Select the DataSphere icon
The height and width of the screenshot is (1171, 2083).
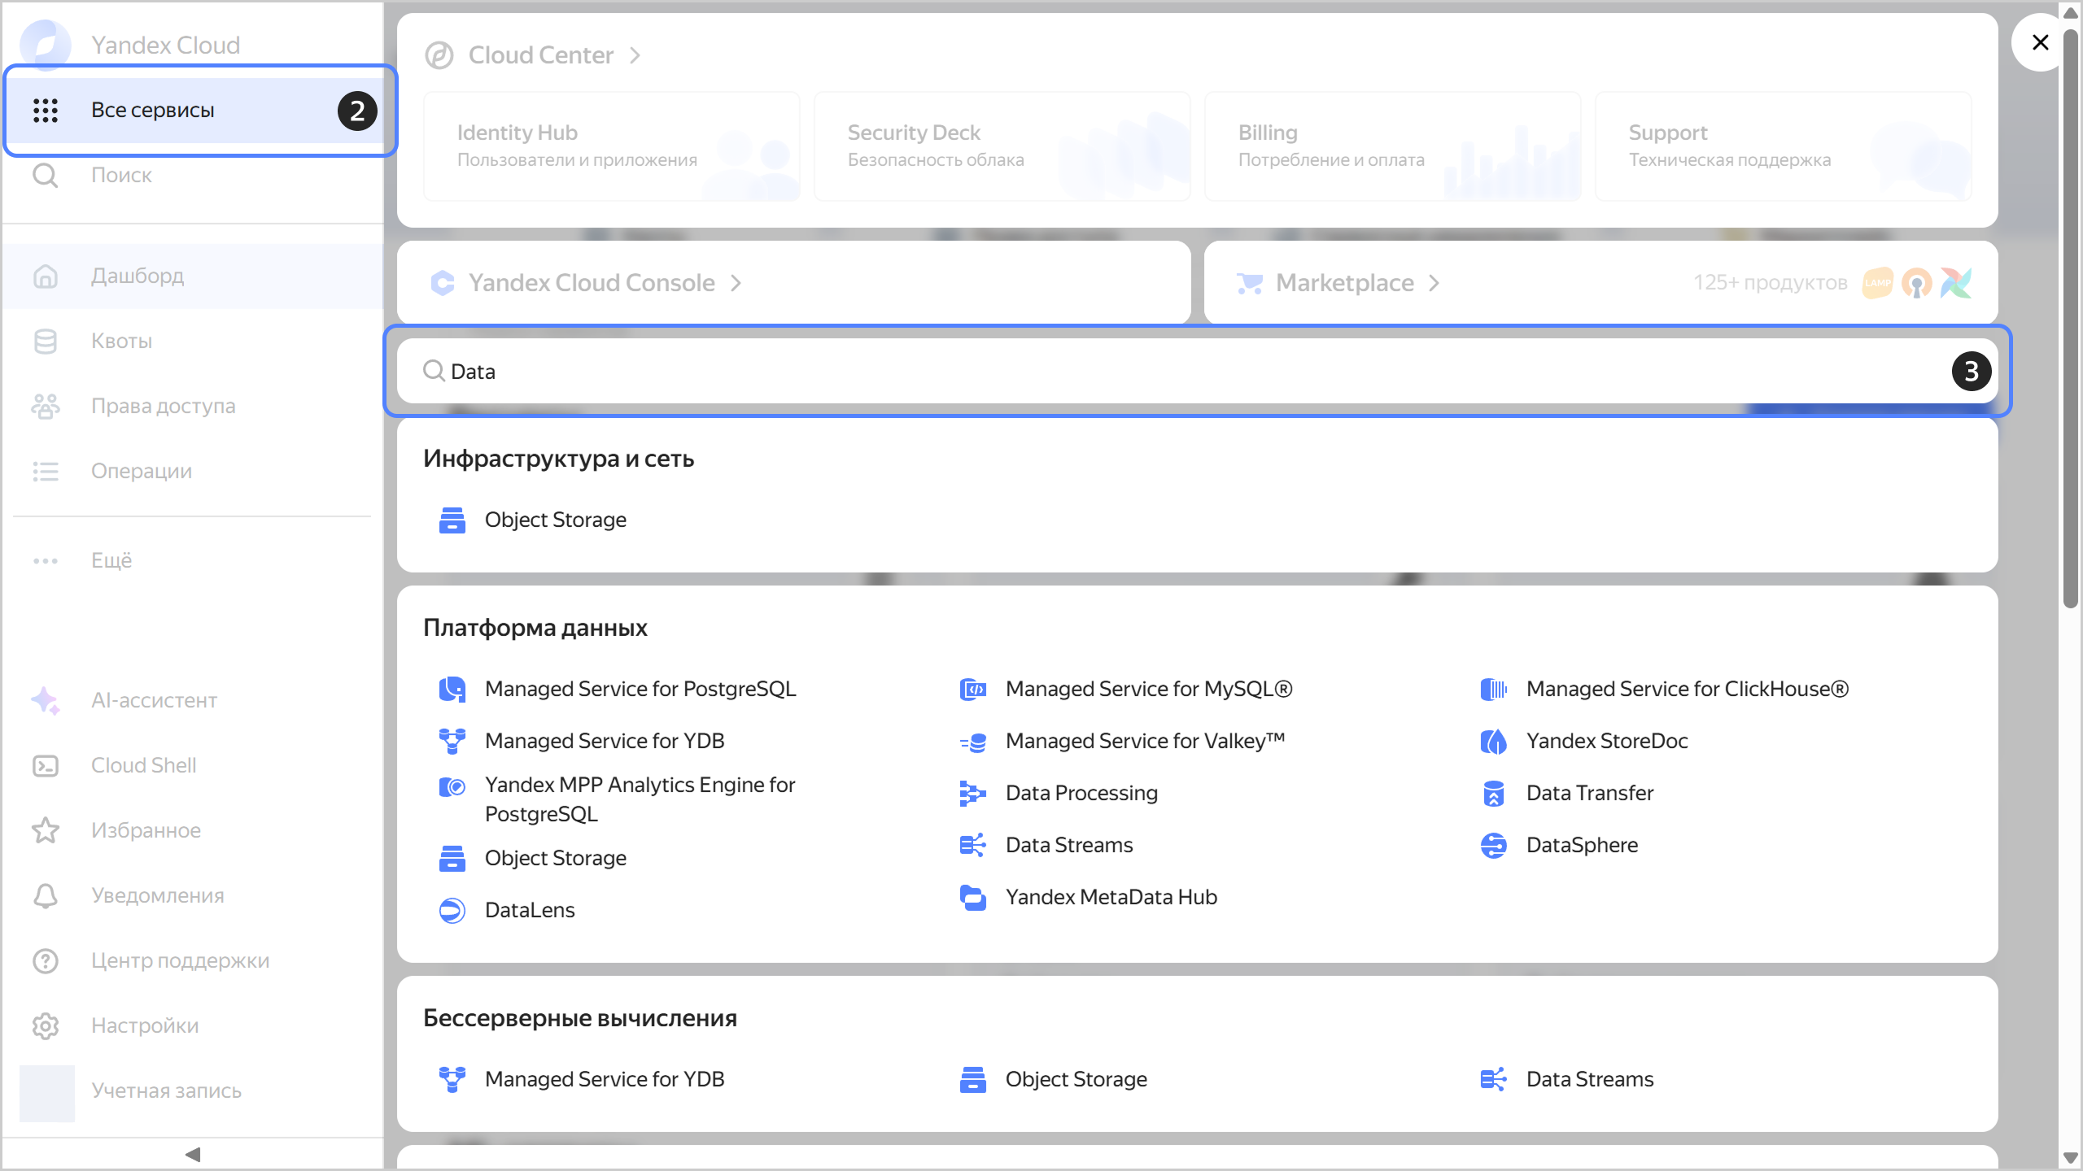click(x=1493, y=845)
